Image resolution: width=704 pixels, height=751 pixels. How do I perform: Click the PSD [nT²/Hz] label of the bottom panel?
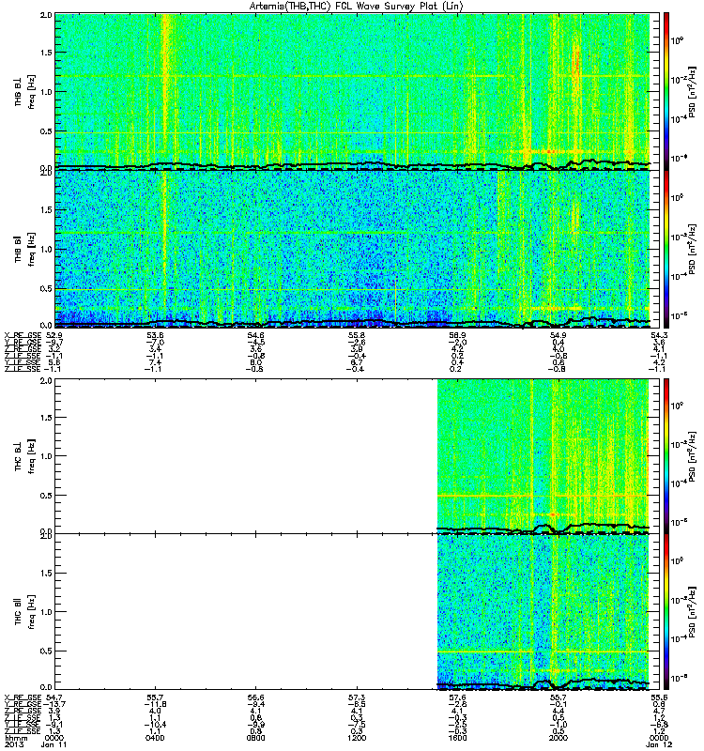point(693,612)
